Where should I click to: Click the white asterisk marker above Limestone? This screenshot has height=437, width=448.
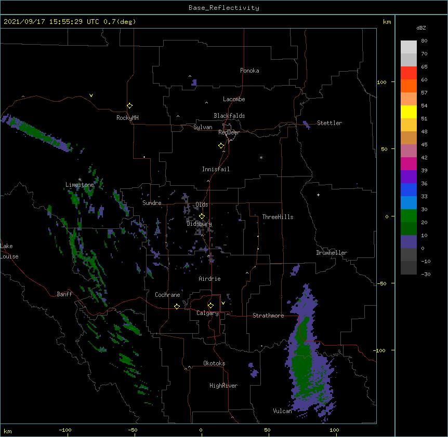click(80, 180)
